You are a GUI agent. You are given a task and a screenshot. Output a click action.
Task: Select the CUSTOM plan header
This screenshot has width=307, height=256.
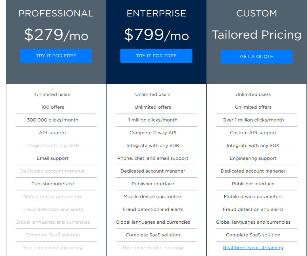coord(256,13)
